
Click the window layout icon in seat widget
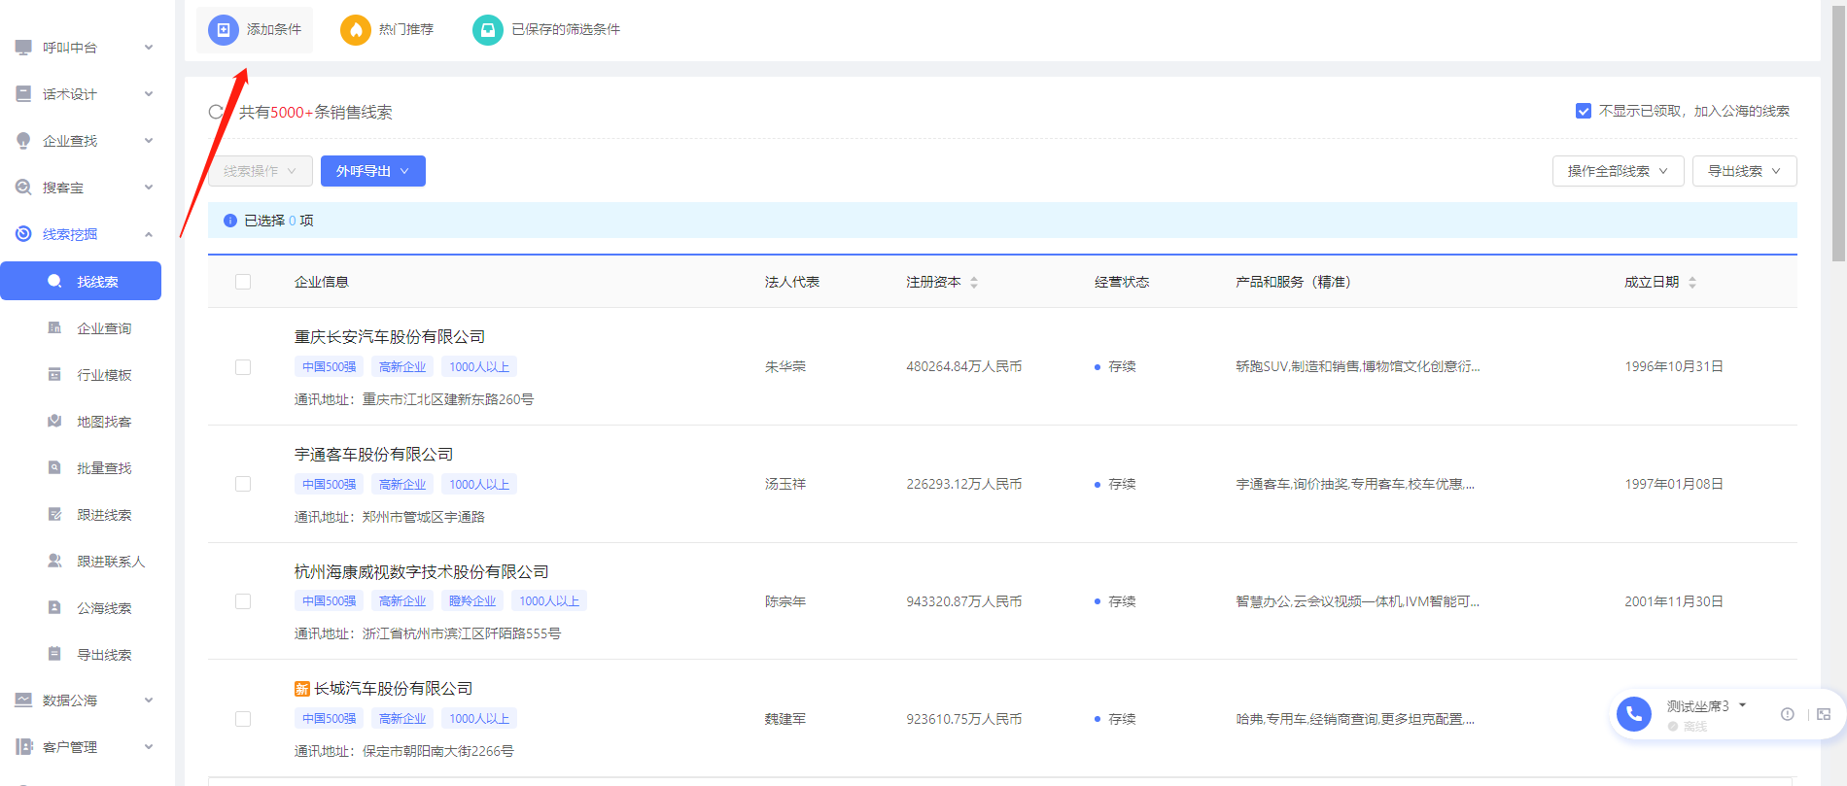coord(1824,714)
